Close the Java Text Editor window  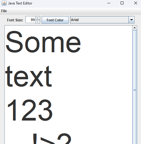coord(136,3)
